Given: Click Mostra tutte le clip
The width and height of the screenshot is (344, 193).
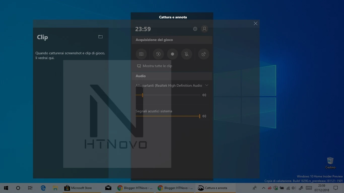Looking at the screenshot, I should pos(155,66).
